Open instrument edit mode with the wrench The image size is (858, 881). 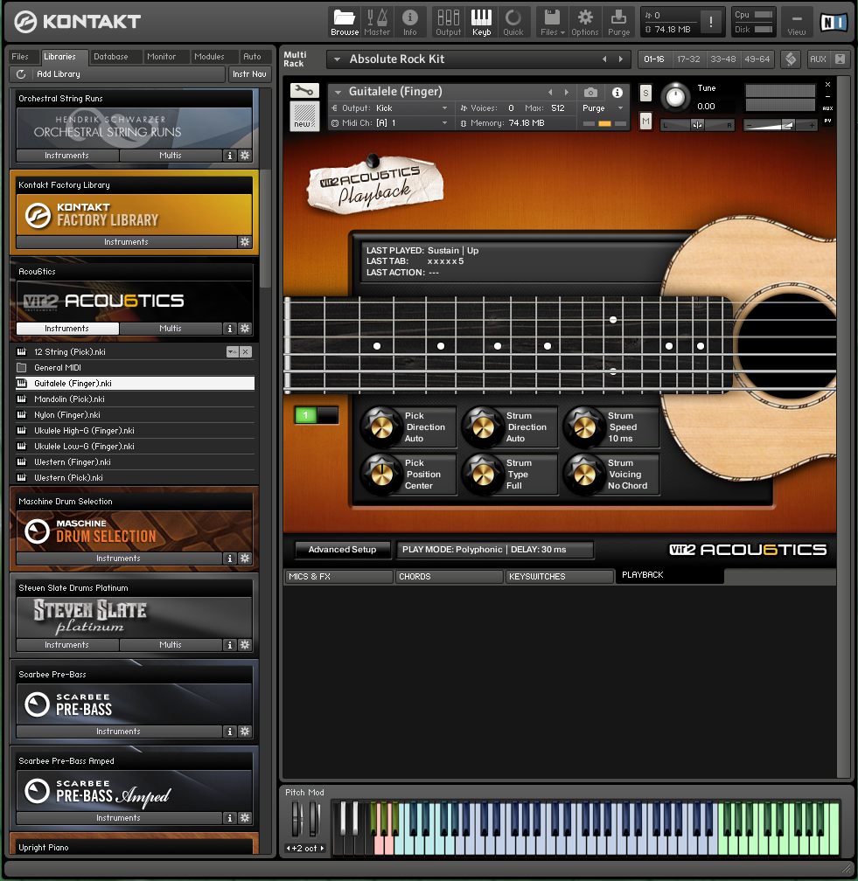pyautogui.click(x=304, y=91)
